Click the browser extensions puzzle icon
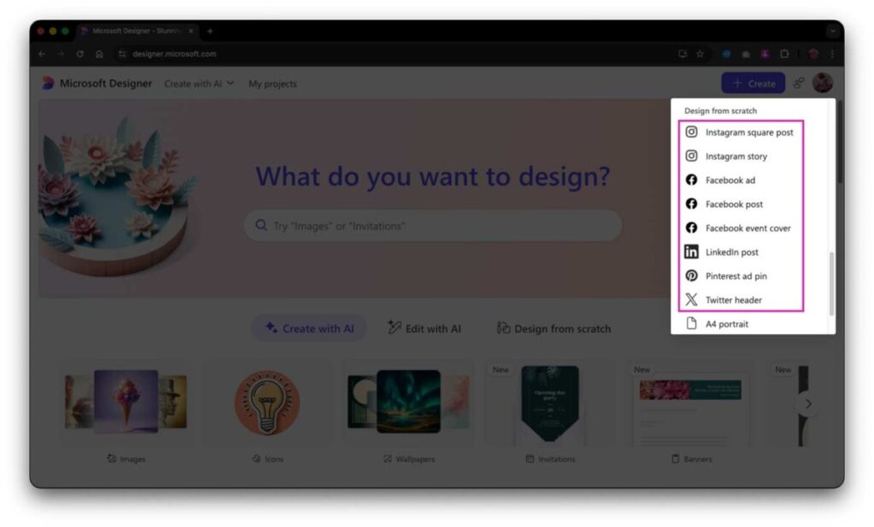 coord(785,53)
